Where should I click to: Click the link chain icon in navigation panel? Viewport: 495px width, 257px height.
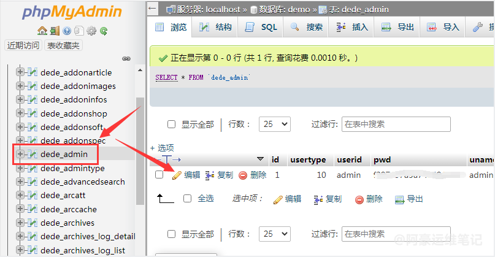tap(126, 58)
